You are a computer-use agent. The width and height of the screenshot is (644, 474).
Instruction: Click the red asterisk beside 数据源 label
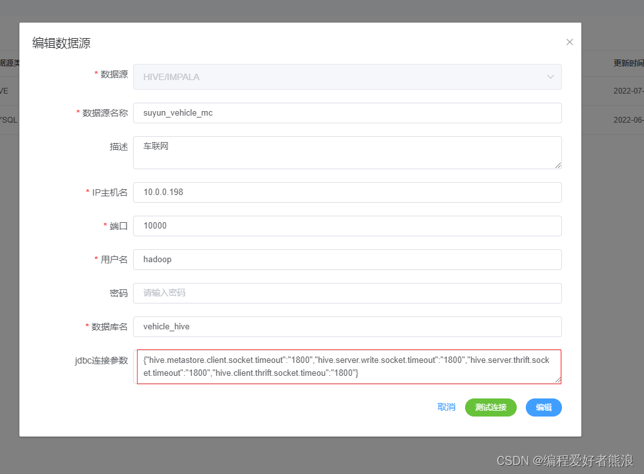96,74
